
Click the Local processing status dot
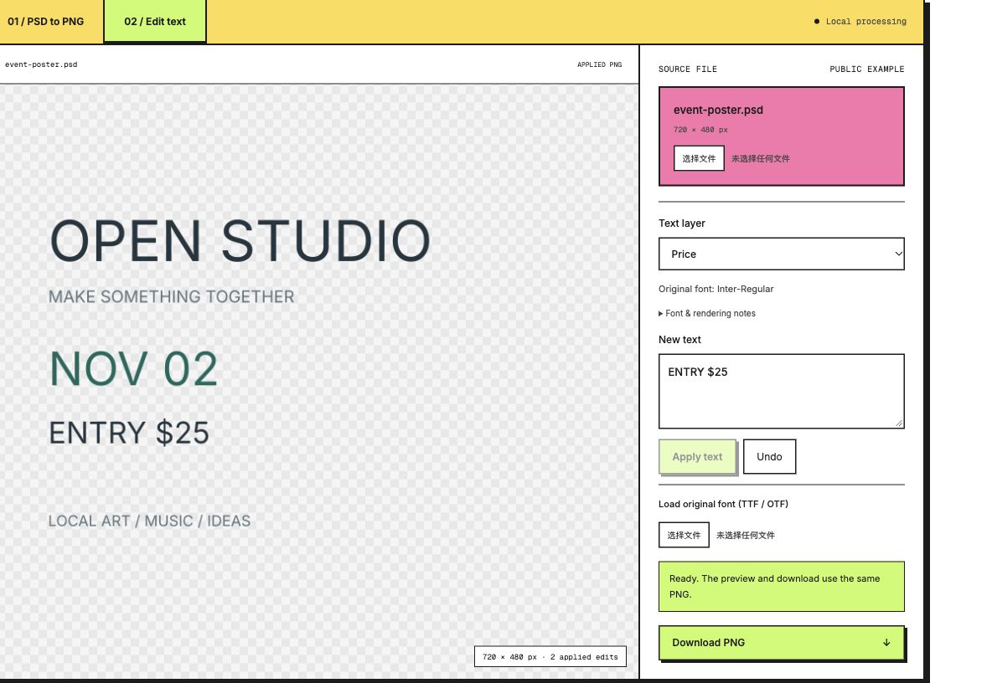tap(817, 22)
